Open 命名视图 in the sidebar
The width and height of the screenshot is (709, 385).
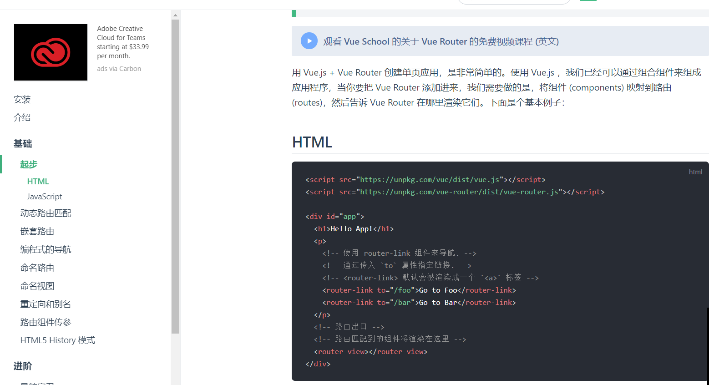(x=37, y=286)
